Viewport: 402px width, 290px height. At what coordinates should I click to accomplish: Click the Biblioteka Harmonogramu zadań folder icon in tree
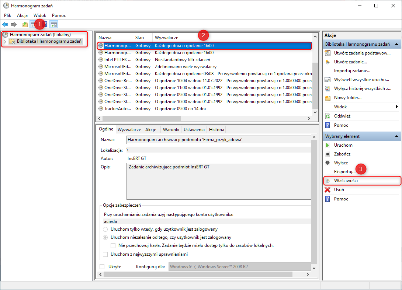[12, 41]
